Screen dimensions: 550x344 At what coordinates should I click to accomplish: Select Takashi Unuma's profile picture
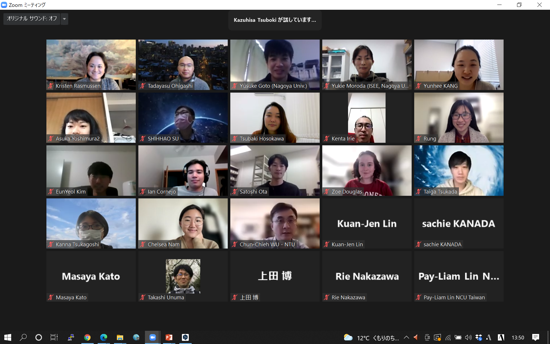[183, 276]
